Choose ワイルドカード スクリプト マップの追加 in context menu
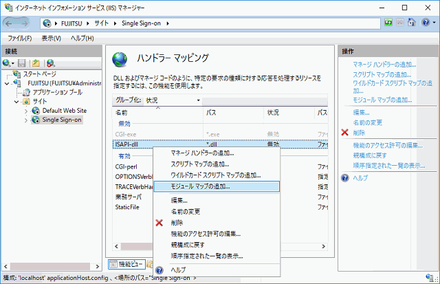 (x=217, y=175)
